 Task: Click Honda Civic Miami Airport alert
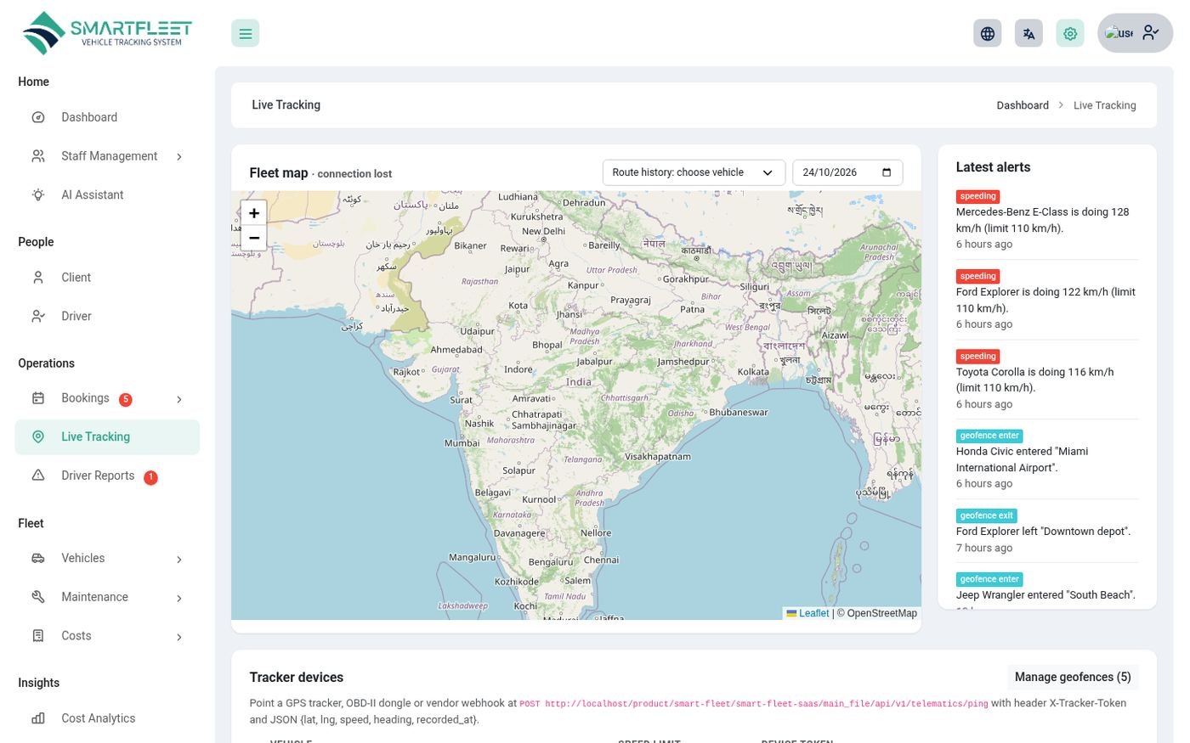pos(1046,459)
